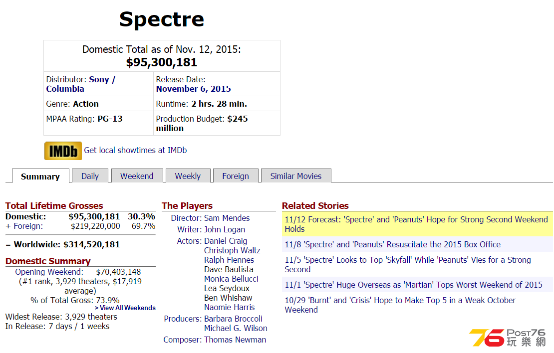Click writer John Logan link
The height and width of the screenshot is (353, 554).
[224, 229]
